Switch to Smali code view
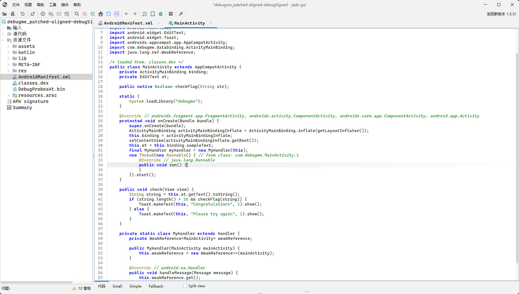This screenshot has width=519, height=294. pyautogui.click(x=117, y=286)
